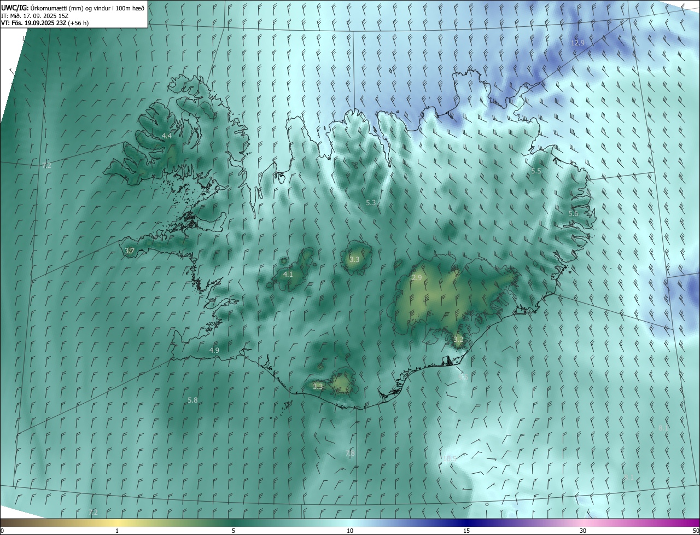Click the 0 label on the color scale

click(x=2, y=531)
